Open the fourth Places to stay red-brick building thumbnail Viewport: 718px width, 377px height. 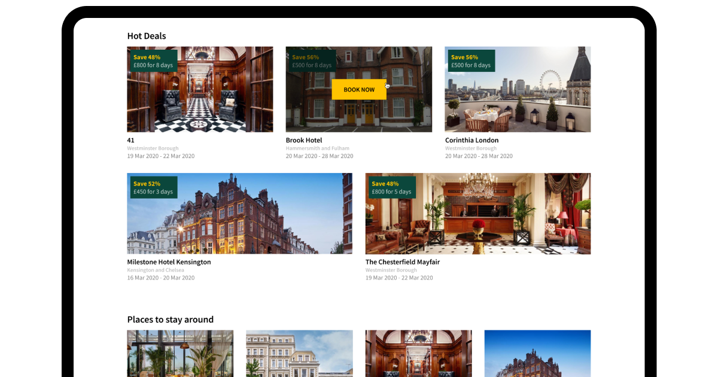point(537,354)
